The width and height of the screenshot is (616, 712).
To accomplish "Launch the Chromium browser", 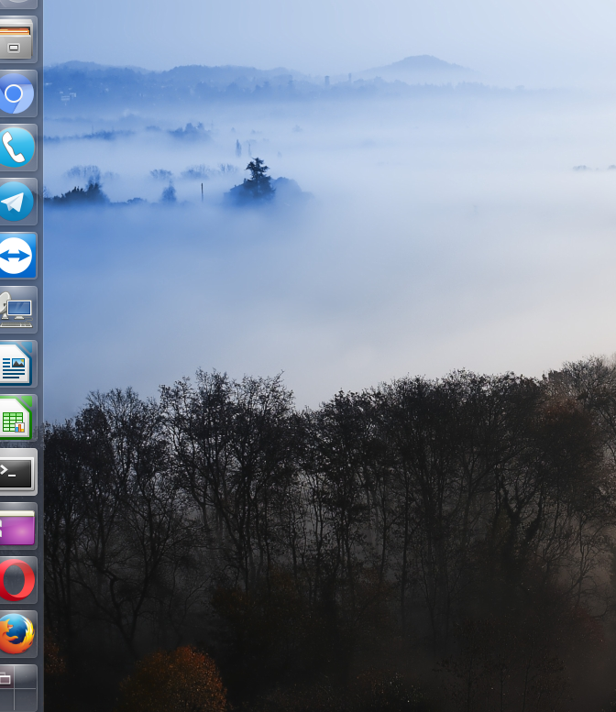I will (x=16, y=93).
